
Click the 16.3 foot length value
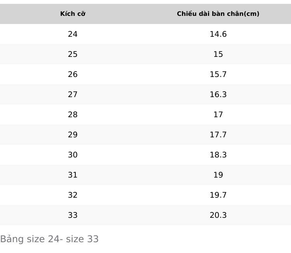pyautogui.click(x=218, y=94)
